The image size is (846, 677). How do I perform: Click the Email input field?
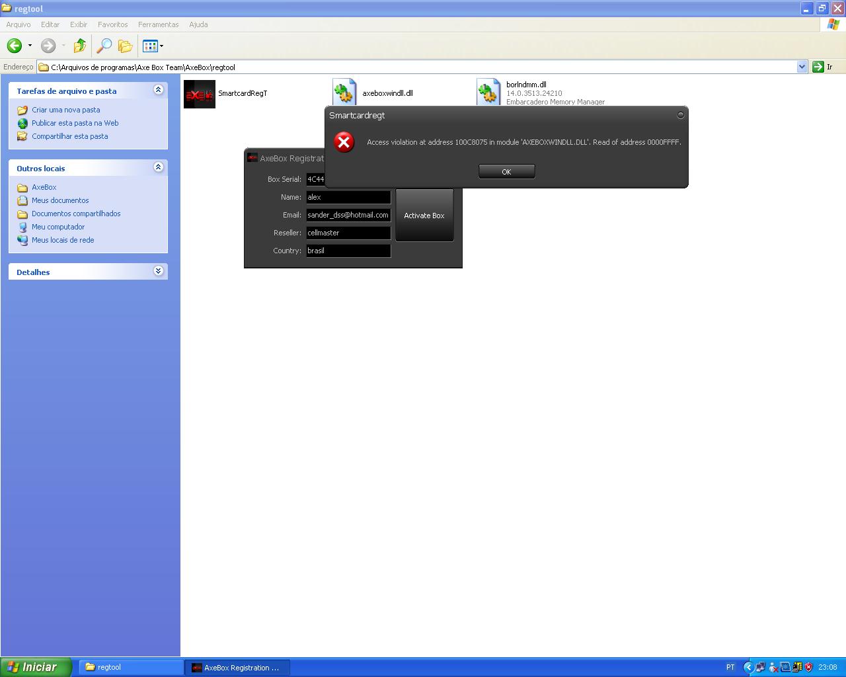pos(348,215)
